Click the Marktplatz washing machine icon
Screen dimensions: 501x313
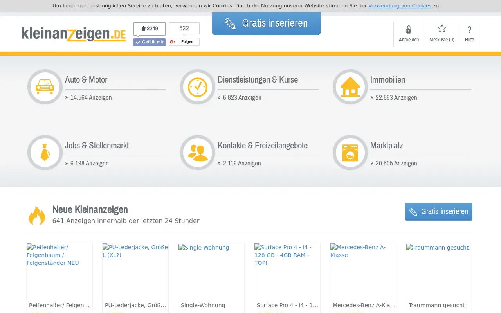(350, 153)
